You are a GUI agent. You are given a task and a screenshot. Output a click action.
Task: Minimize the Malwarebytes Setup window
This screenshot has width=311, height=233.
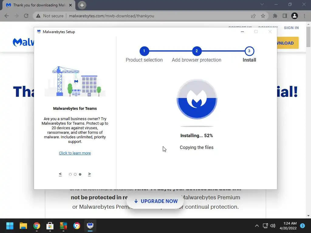coord(242,32)
